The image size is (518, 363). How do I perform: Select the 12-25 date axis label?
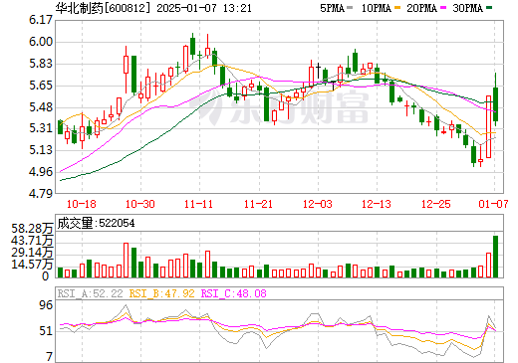[436, 204]
